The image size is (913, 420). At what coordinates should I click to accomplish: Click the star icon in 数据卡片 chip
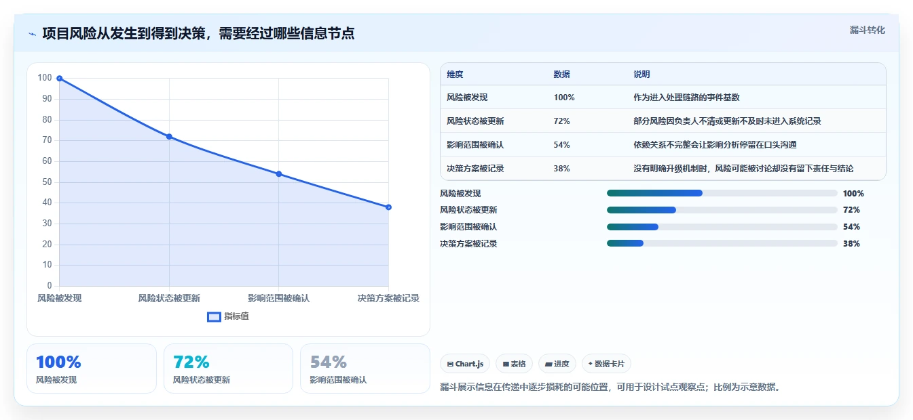pos(590,364)
